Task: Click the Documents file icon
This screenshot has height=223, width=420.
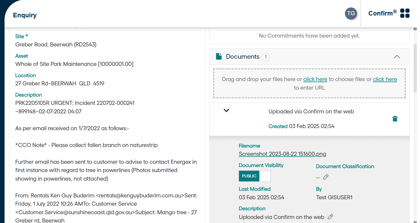Action: (x=219, y=57)
